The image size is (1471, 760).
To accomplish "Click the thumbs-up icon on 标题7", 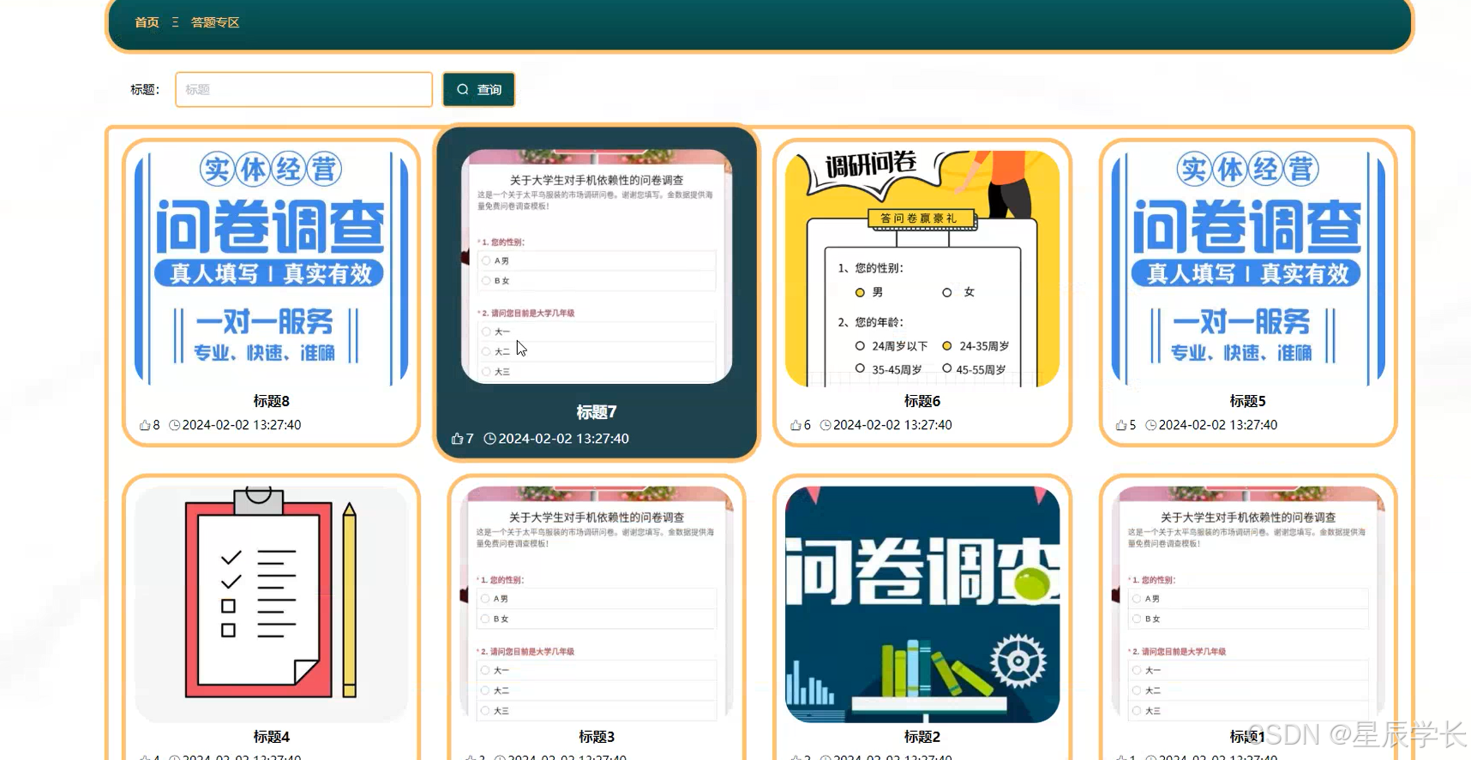I will coord(457,439).
